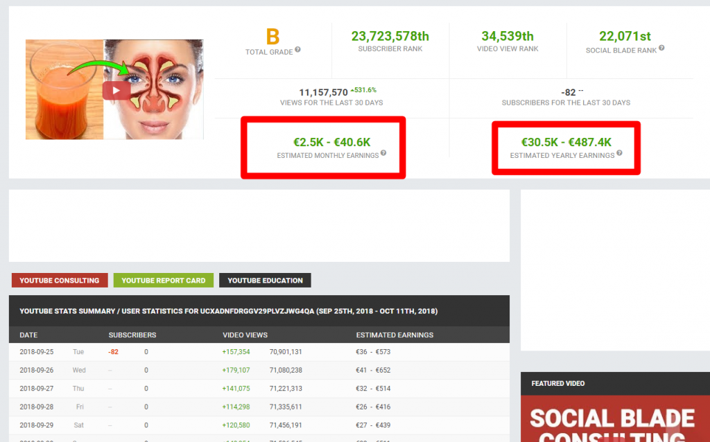This screenshot has height=442, width=710.
Task: Click the 531.6% increase indicator
Action: pos(363,90)
